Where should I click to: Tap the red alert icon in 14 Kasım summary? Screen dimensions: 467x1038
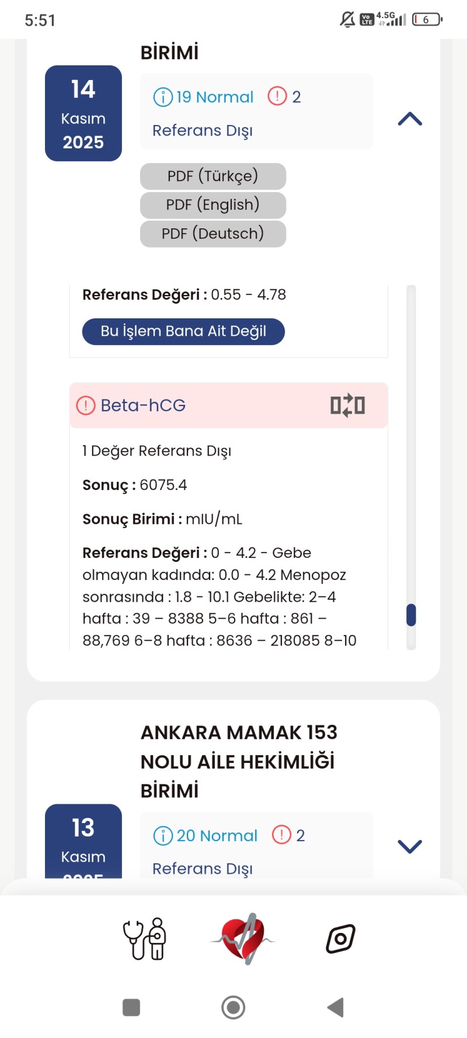[277, 96]
